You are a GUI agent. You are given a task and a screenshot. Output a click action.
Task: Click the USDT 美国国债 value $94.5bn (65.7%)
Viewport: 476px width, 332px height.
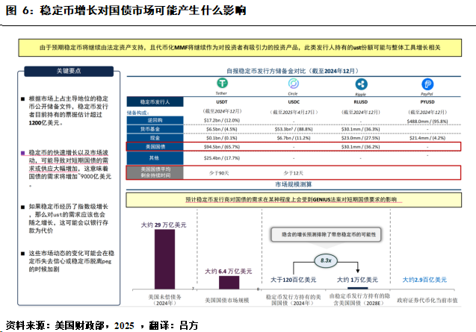pos(222,147)
